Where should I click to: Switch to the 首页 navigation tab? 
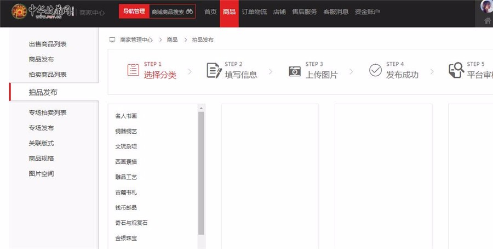click(x=210, y=12)
